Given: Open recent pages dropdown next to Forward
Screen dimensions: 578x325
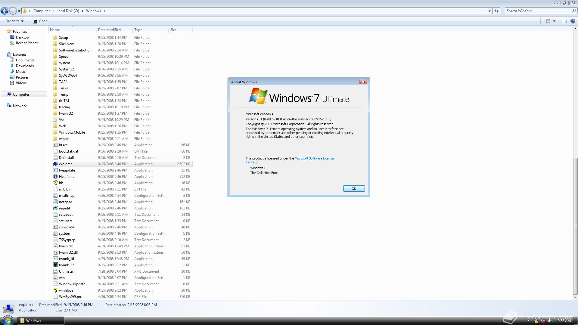Looking at the screenshot, I should (x=19, y=11).
